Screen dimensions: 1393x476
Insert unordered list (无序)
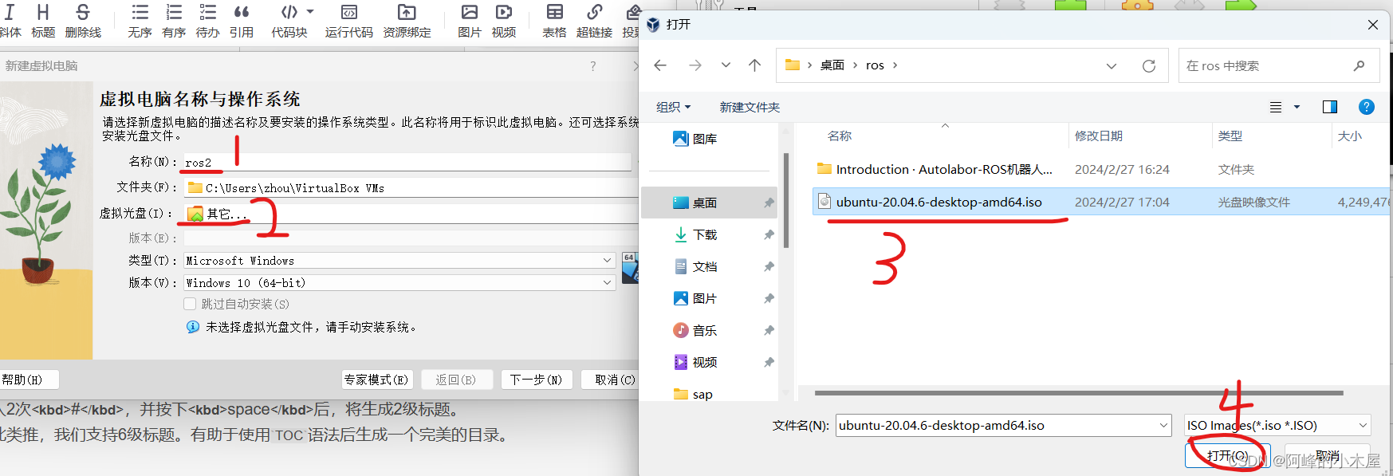(140, 21)
